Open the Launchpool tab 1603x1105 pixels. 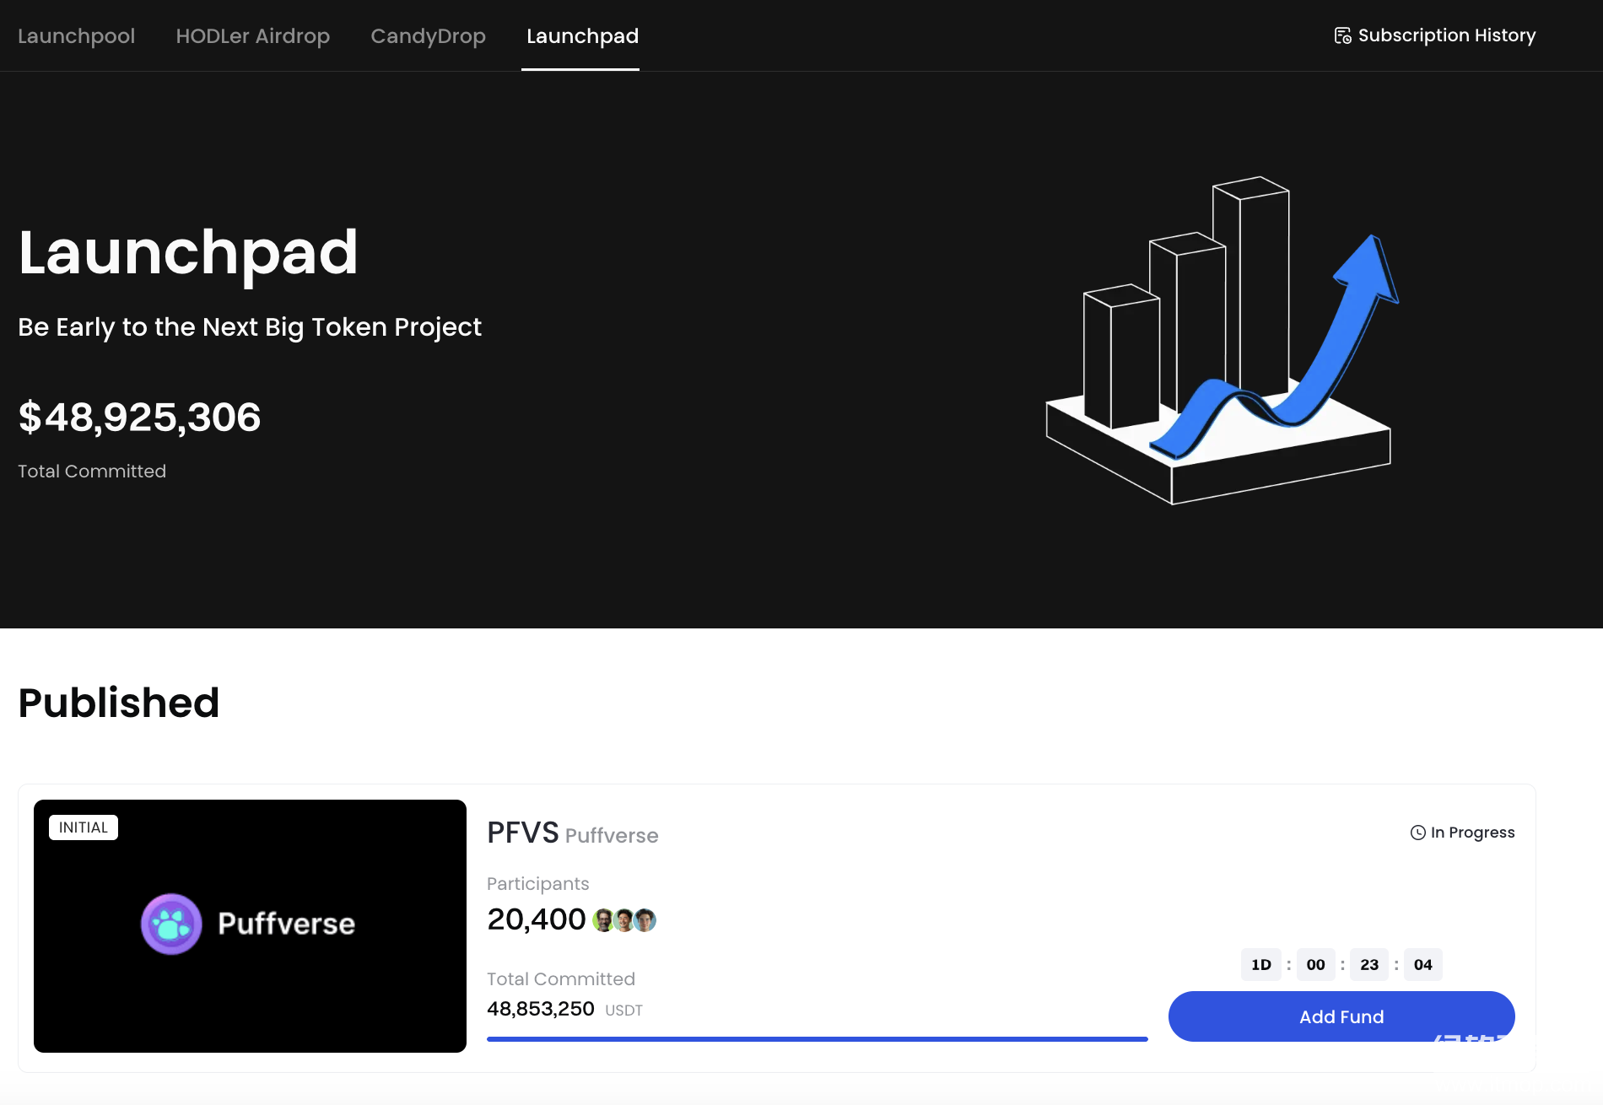click(76, 35)
